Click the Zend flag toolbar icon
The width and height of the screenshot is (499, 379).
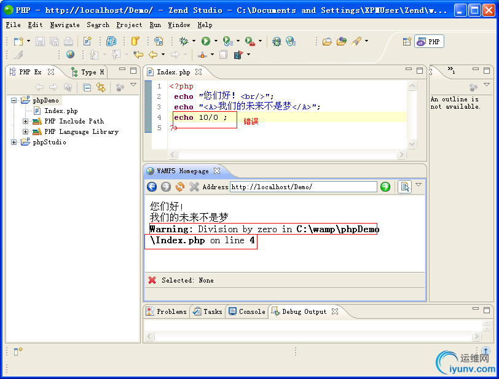point(238,55)
